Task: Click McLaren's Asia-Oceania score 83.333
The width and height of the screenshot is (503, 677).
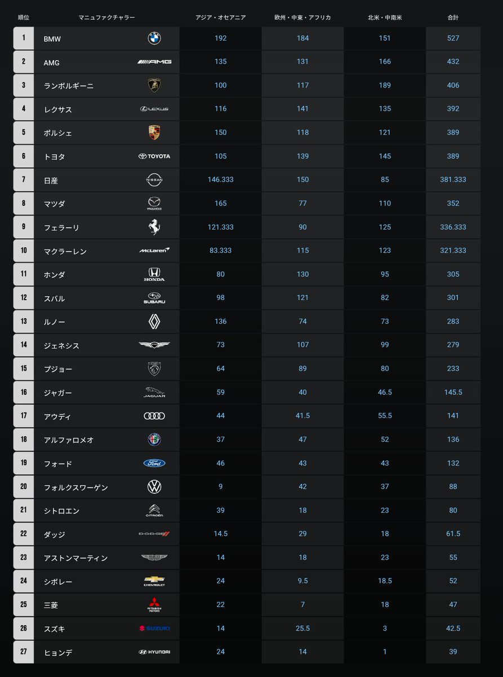Action: (220, 250)
